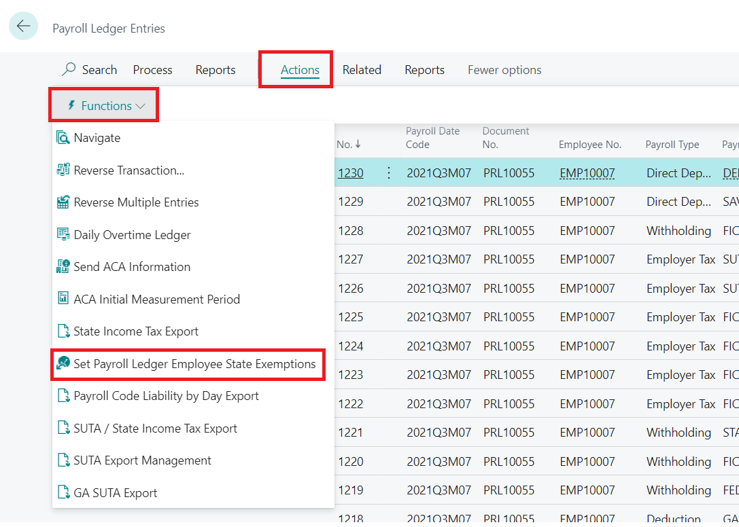
Task: Click the Reverse Multiple Entries icon
Action: [63, 202]
